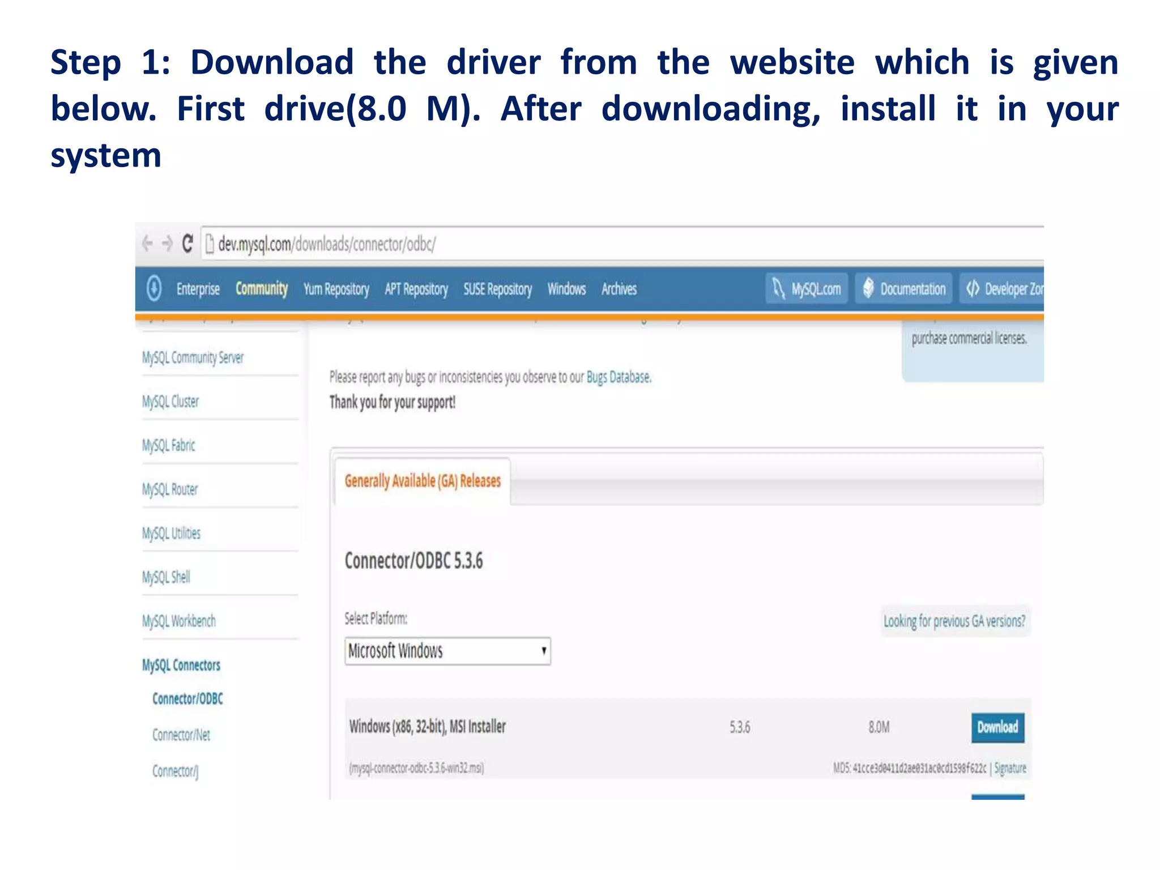Click the mysql-connector-odbc-5.3.6-win32.msi filename
The height and width of the screenshot is (870, 1160).
click(x=416, y=768)
